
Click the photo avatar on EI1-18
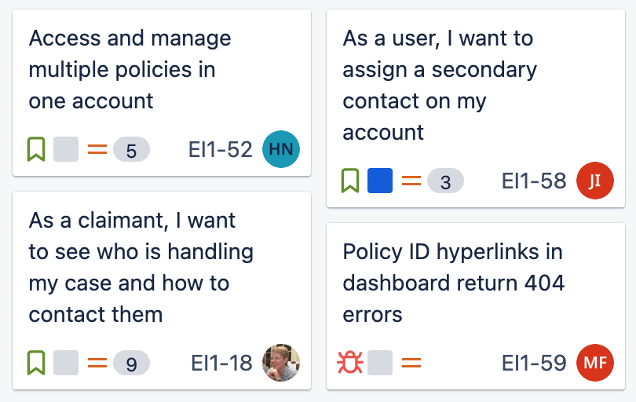[x=281, y=363]
